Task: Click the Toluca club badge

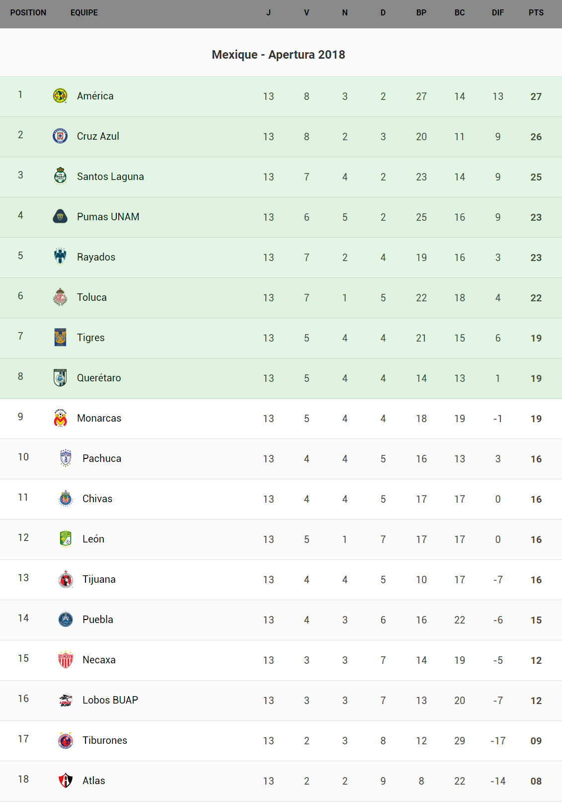Action: click(x=60, y=297)
